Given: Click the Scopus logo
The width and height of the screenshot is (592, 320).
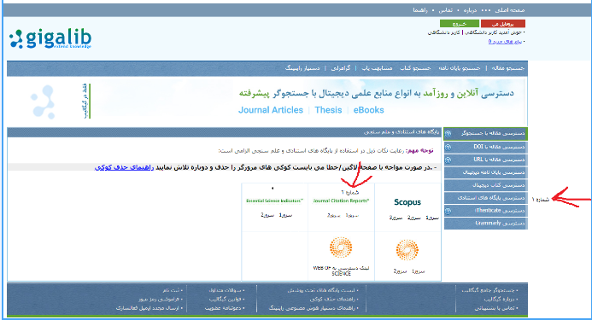Looking at the screenshot, I should point(407,202).
